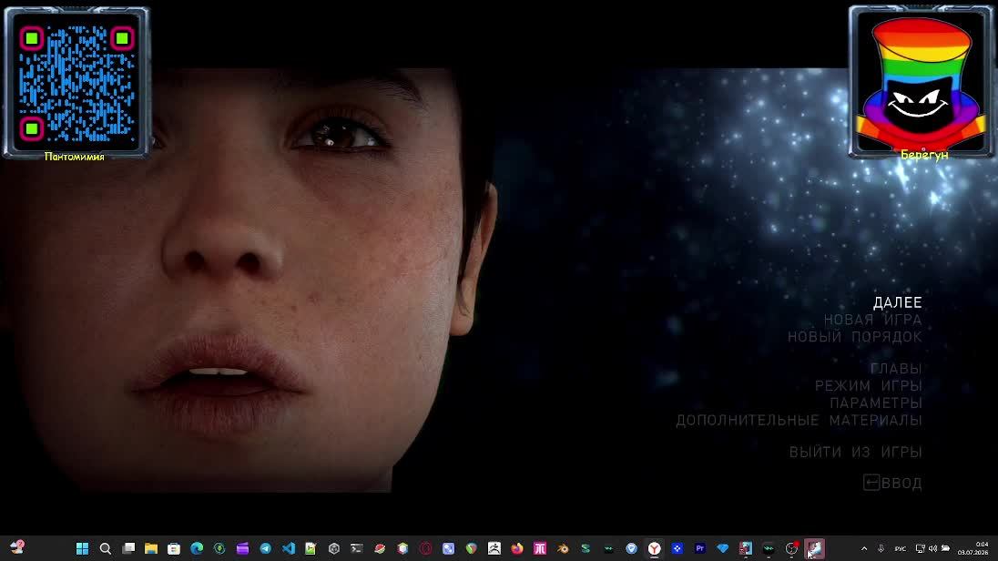Open the clock and date flyout

(973, 548)
